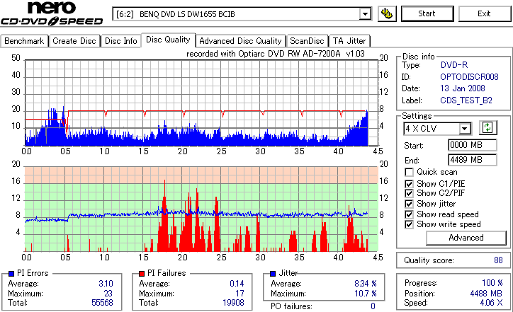The height and width of the screenshot is (312, 513).
Task: Open the Advanced Disc Quality tab
Action: [x=240, y=41]
